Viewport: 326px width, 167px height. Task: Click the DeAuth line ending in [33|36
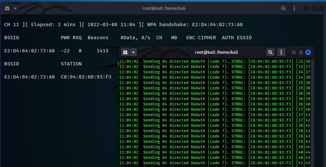[x=215, y=61]
